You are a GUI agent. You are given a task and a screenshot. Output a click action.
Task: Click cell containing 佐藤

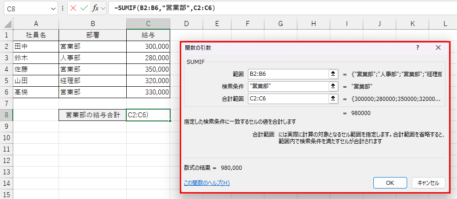tap(36, 69)
